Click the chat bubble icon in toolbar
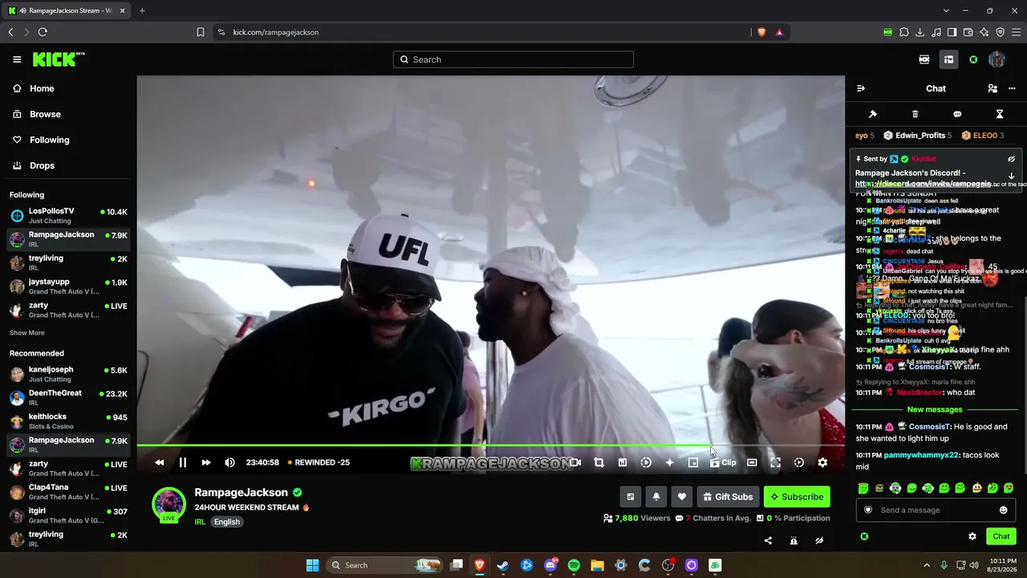This screenshot has height=578, width=1027. (x=957, y=114)
